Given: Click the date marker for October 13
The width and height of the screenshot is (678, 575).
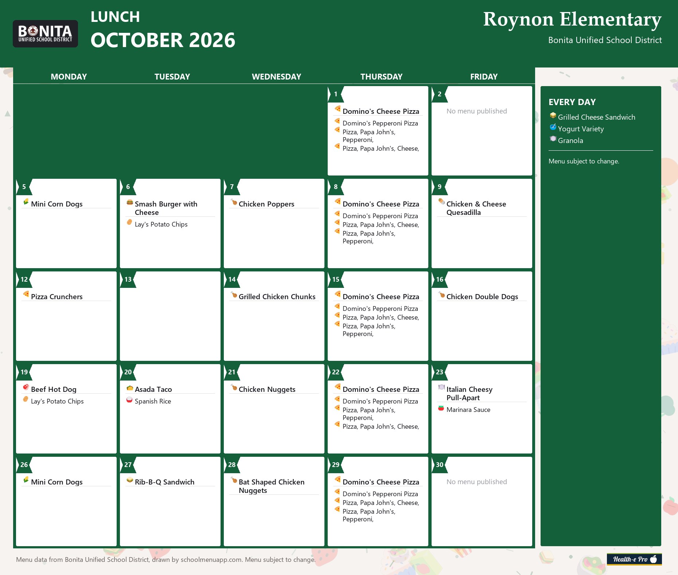Looking at the screenshot, I should tap(128, 279).
